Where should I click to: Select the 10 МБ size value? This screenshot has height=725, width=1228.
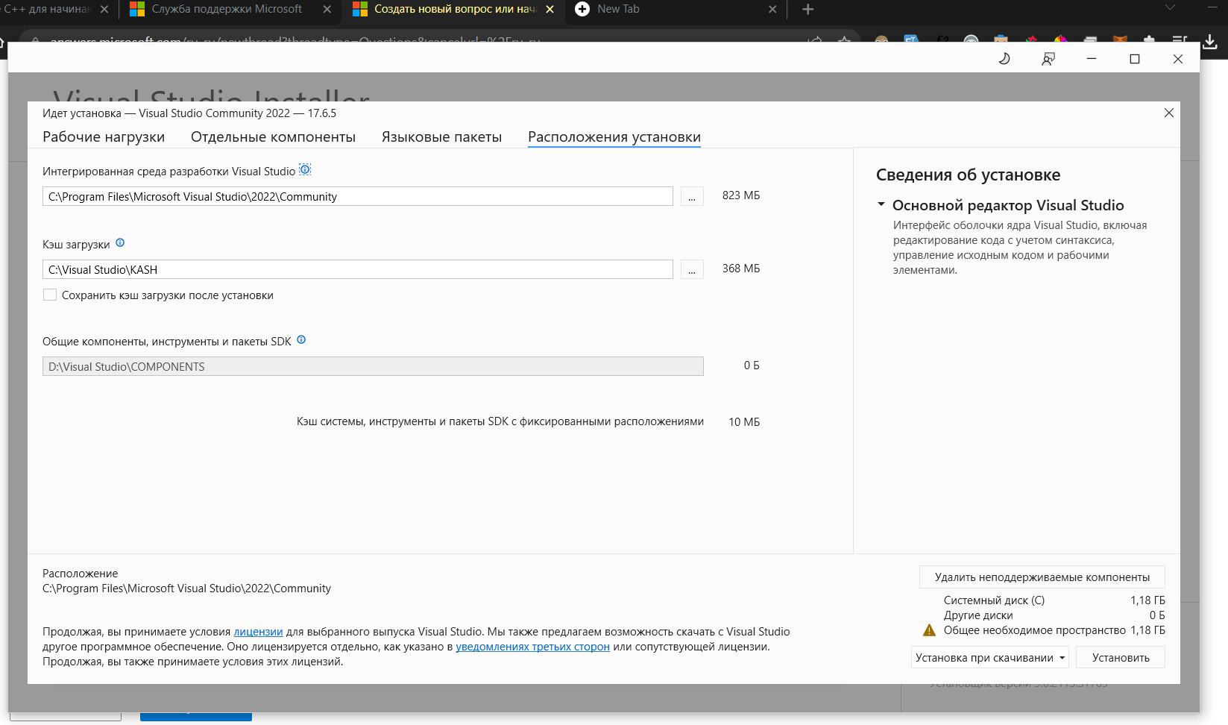point(744,422)
